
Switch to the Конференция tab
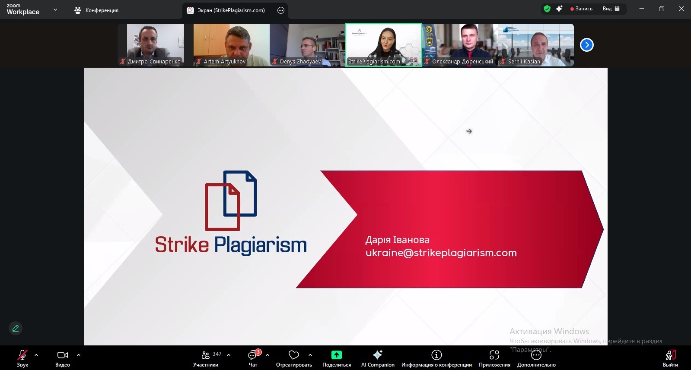[x=97, y=10]
